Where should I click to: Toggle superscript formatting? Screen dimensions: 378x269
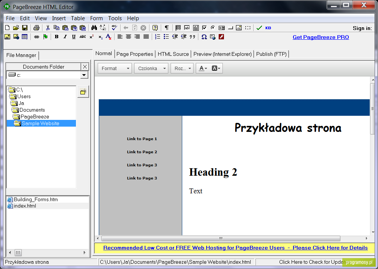click(x=92, y=37)
